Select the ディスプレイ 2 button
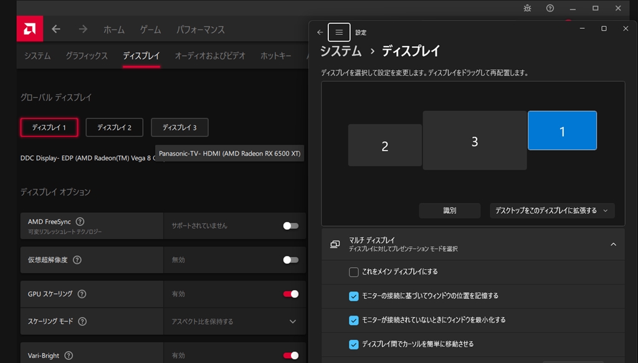 115,128
